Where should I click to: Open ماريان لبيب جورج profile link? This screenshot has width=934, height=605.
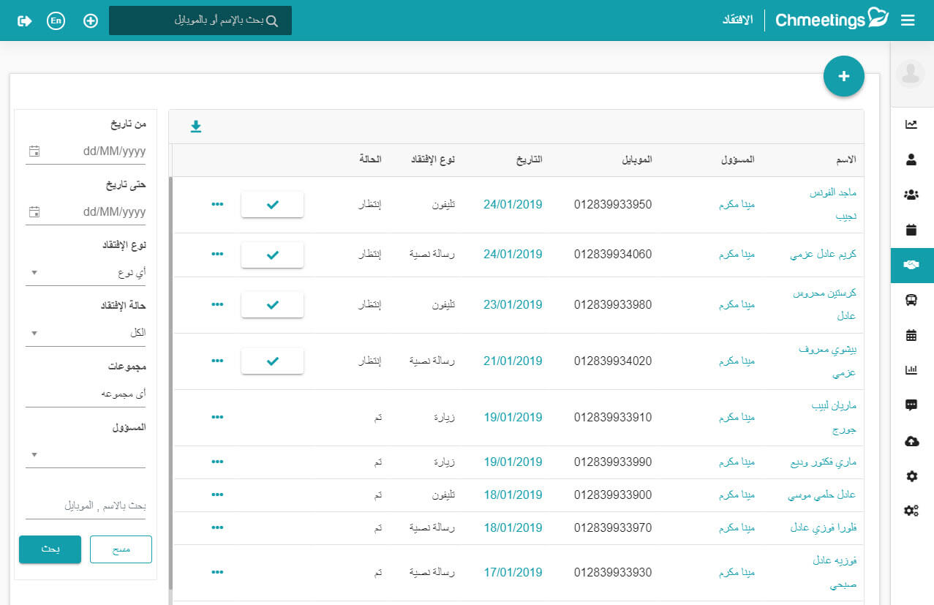835,417
